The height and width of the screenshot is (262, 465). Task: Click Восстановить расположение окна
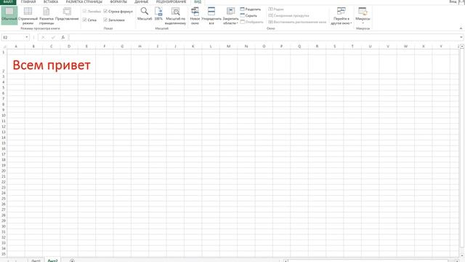click(297, 22)
